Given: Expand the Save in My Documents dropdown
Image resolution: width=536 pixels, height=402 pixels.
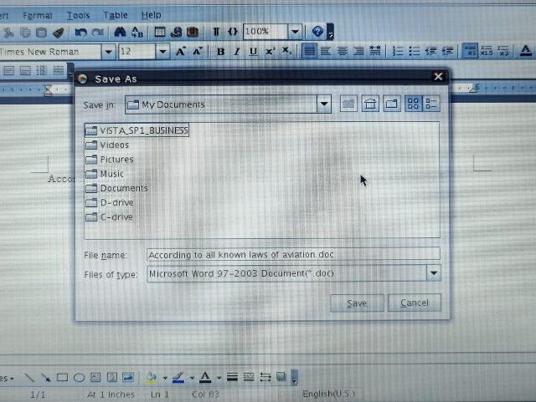Looking at the screenshot, I should click(x=324, y=104).
